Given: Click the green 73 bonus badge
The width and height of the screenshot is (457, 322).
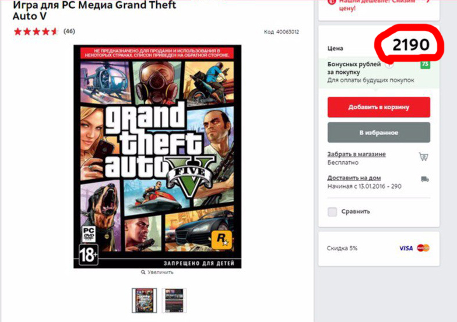Looking at the screenshot, I should (x=426, y=64).
